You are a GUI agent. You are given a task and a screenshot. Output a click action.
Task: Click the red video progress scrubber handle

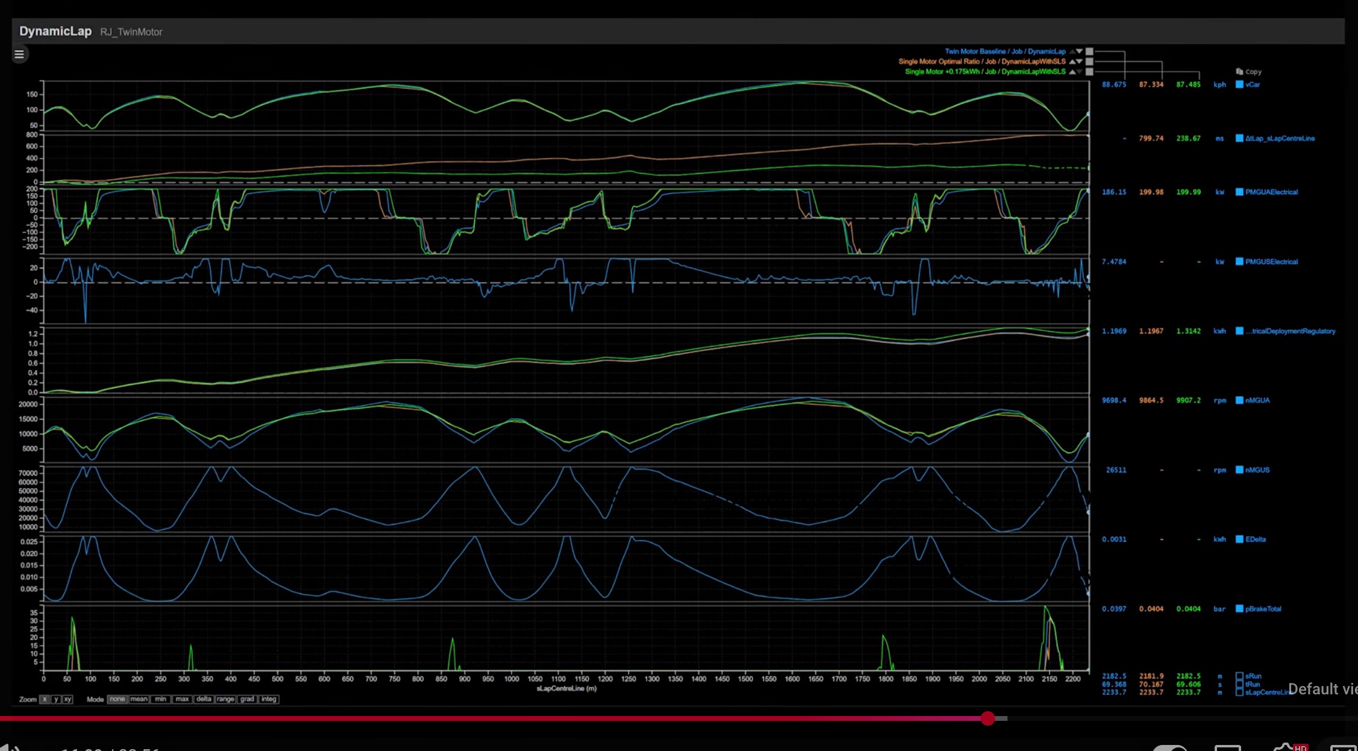click(x=987, y=718)
